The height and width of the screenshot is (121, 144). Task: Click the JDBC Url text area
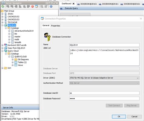click(105, 57)
